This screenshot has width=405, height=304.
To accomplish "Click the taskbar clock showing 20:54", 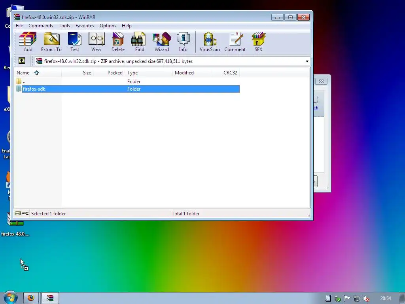I will (x=385, y=298).
